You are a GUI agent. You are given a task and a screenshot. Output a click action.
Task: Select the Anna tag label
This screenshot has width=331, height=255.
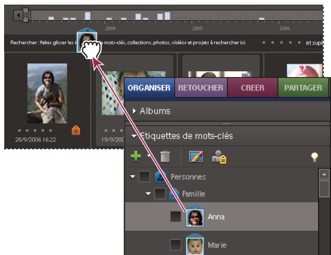(x=216, y=217)
